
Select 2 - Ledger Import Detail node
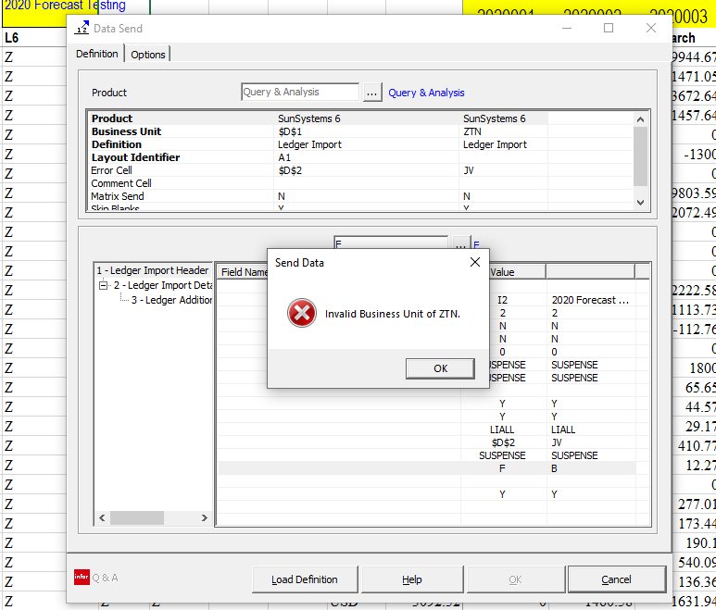(x=163, y=285)
